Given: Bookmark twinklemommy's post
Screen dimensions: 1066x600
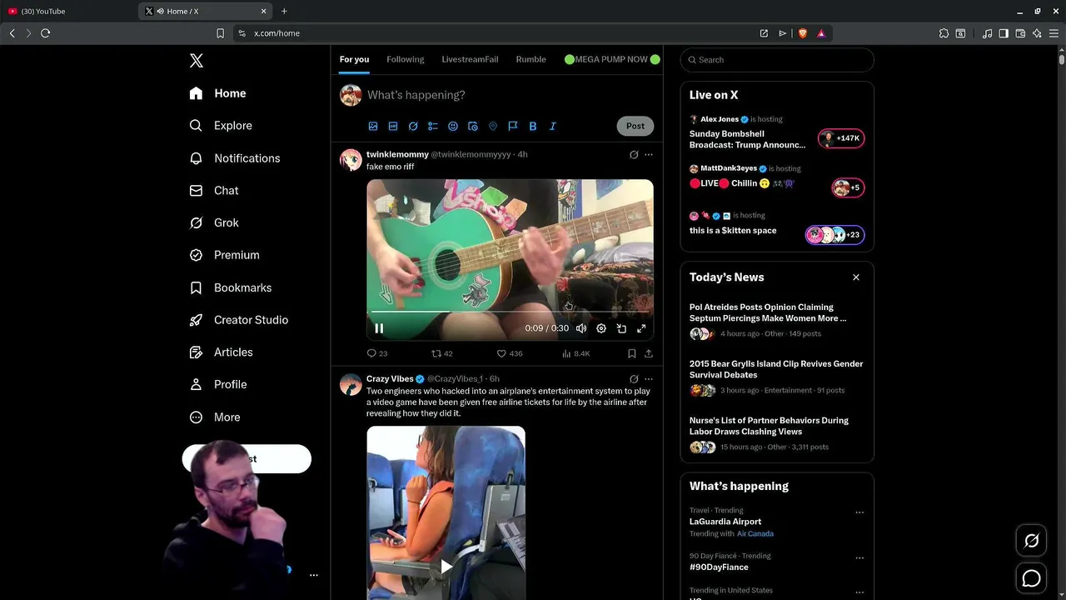Looking at the screenshot, I should coord(632,353).
